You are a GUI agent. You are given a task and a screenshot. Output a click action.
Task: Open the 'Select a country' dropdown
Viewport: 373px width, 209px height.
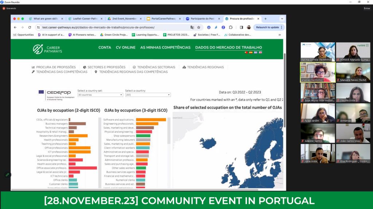148,95
